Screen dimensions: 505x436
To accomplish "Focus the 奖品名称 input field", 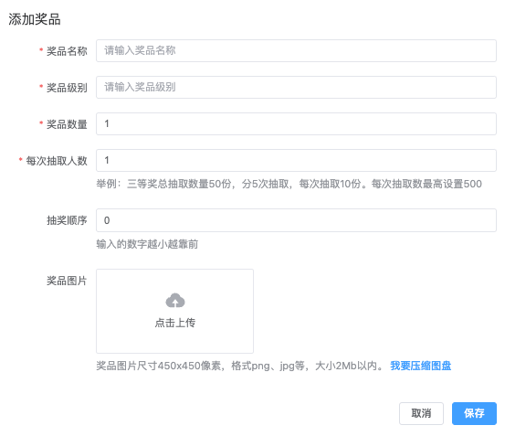I will [x=296, y=50].
